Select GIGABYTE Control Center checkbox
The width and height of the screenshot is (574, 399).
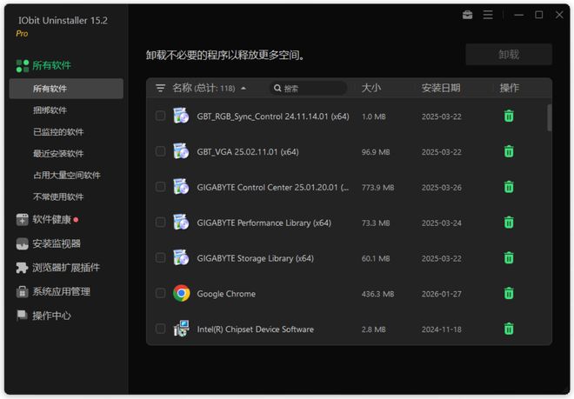[x=160, y=187]
